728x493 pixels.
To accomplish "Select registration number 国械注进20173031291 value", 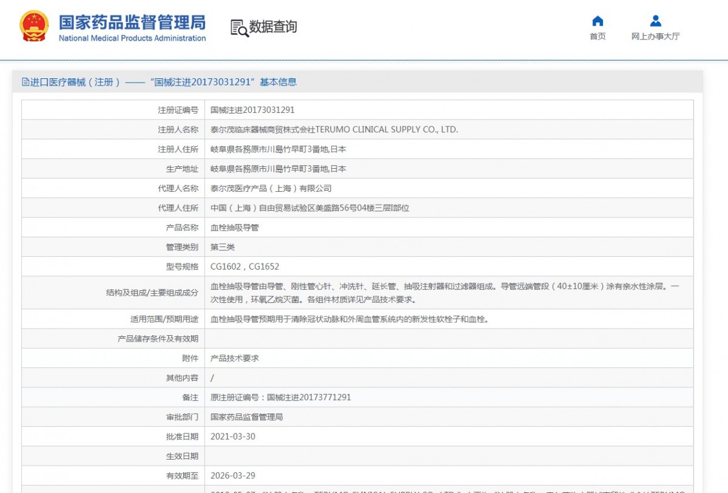I will point(252,110).
